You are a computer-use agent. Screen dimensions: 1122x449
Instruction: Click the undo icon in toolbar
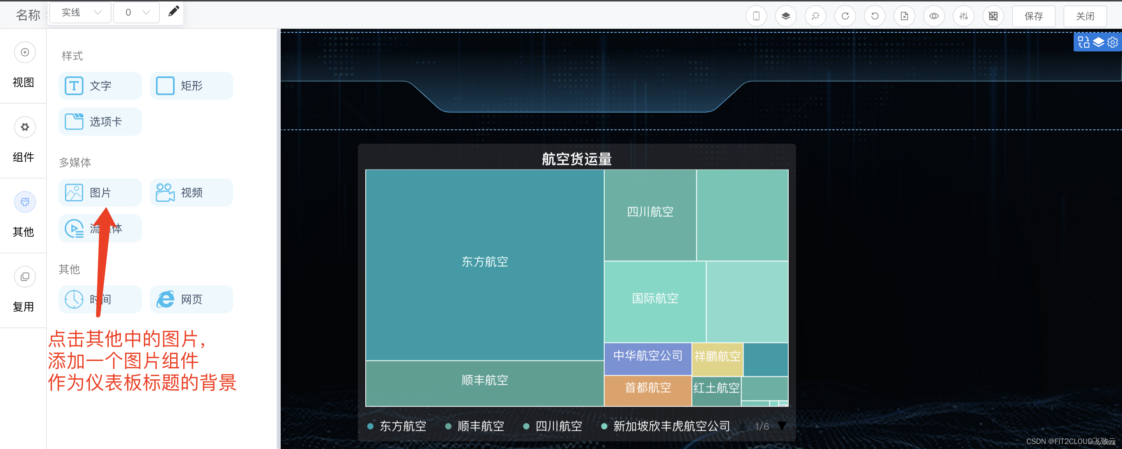coord(874,16)
